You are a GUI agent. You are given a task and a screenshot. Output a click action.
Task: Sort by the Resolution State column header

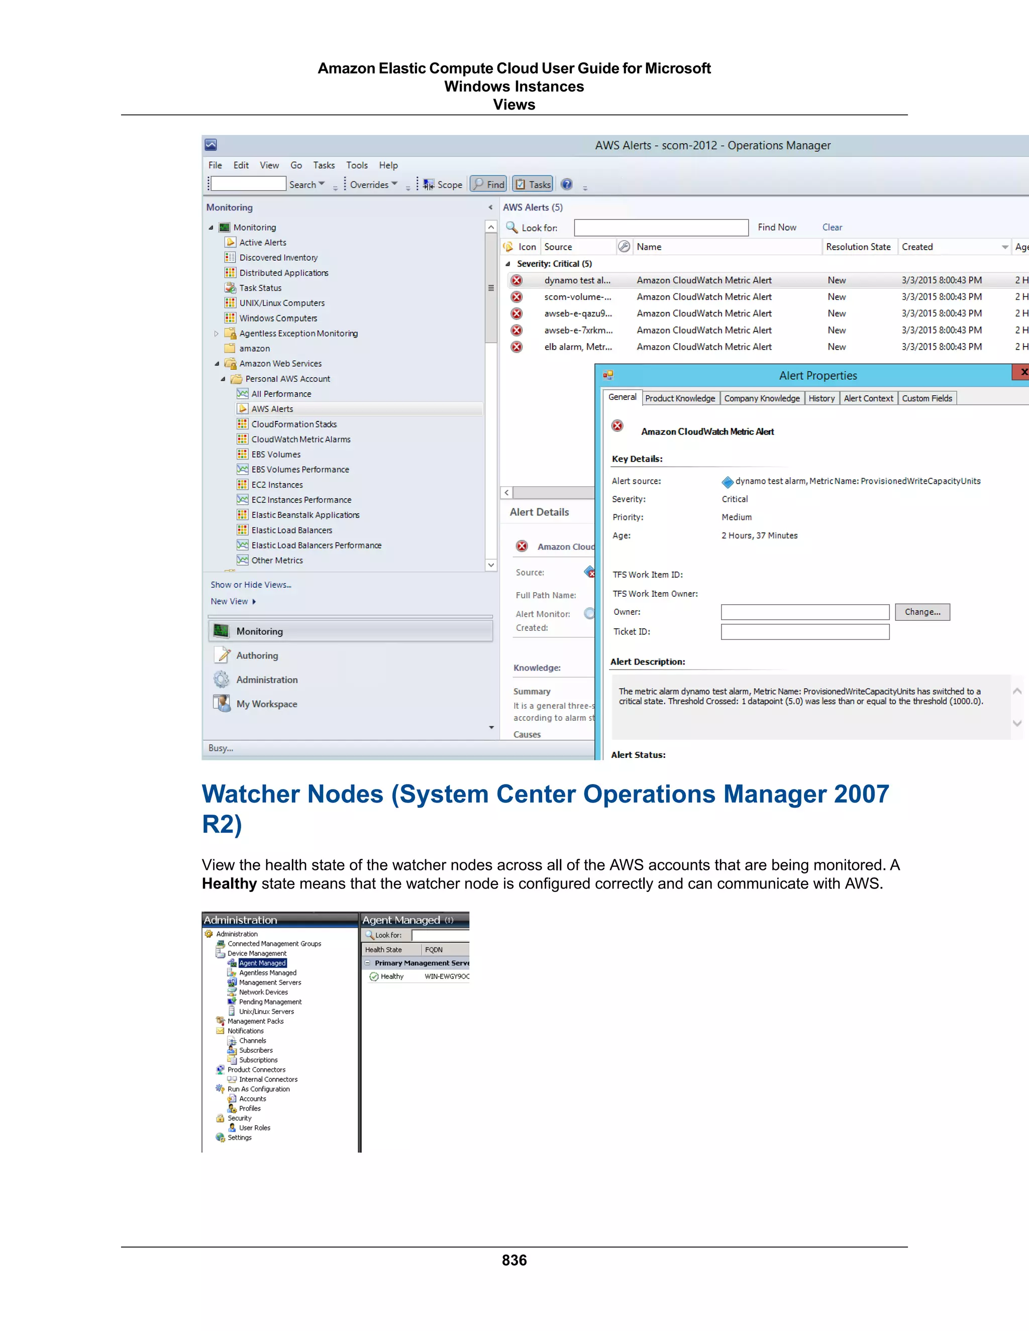click(859, 247)
